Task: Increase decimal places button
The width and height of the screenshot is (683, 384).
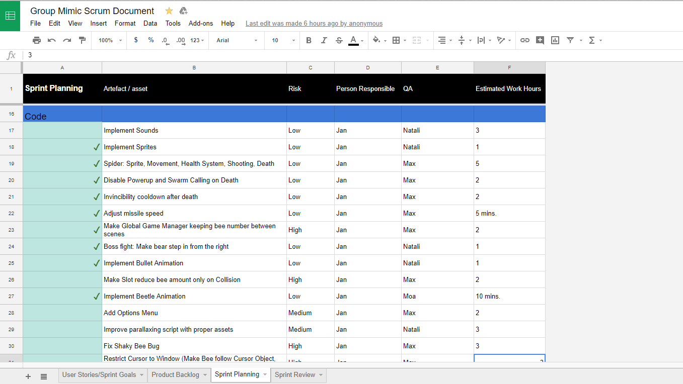Action: pos(181,40)
